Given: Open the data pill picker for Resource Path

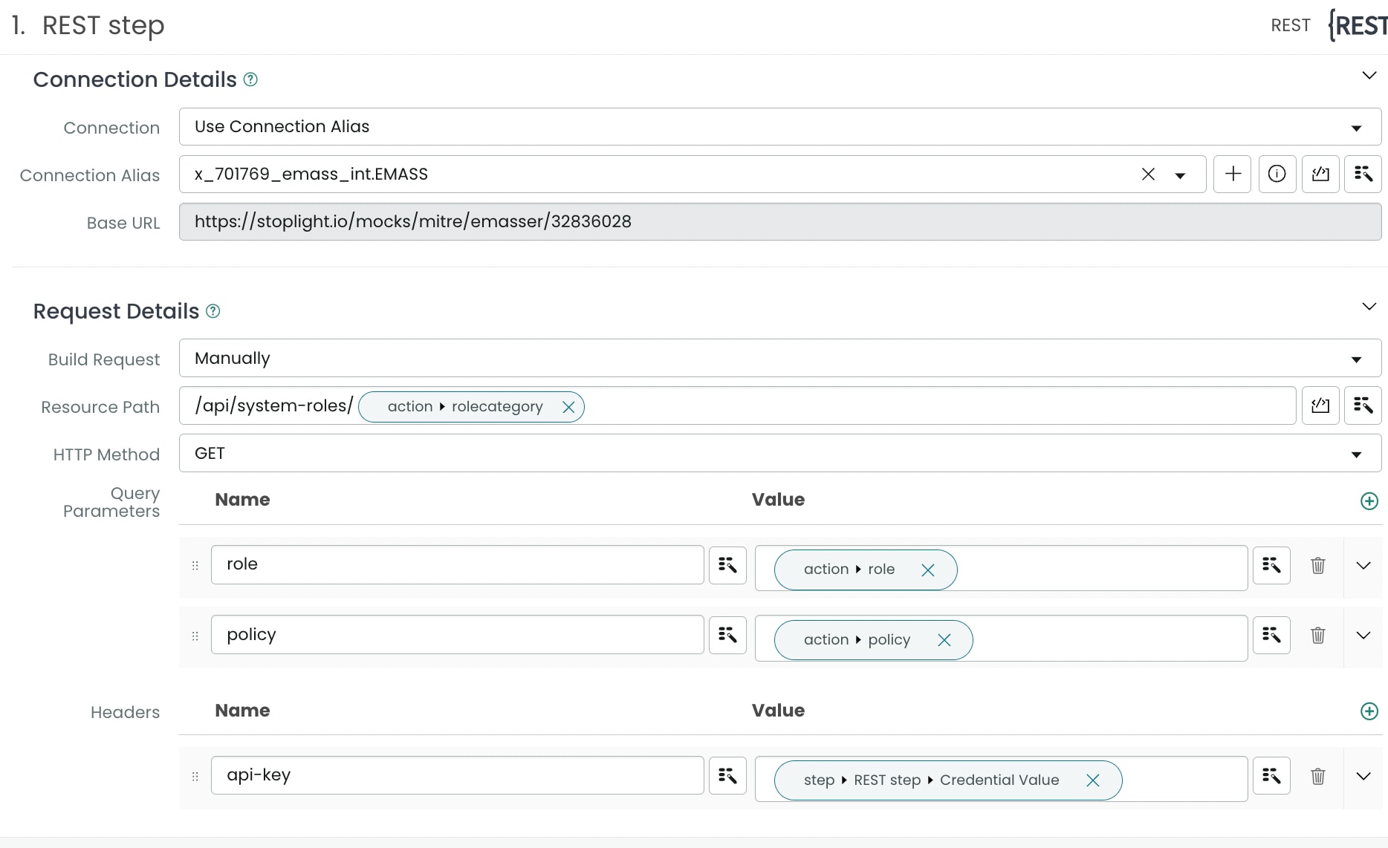Looking at the screenshot, I should point(1363,405).
